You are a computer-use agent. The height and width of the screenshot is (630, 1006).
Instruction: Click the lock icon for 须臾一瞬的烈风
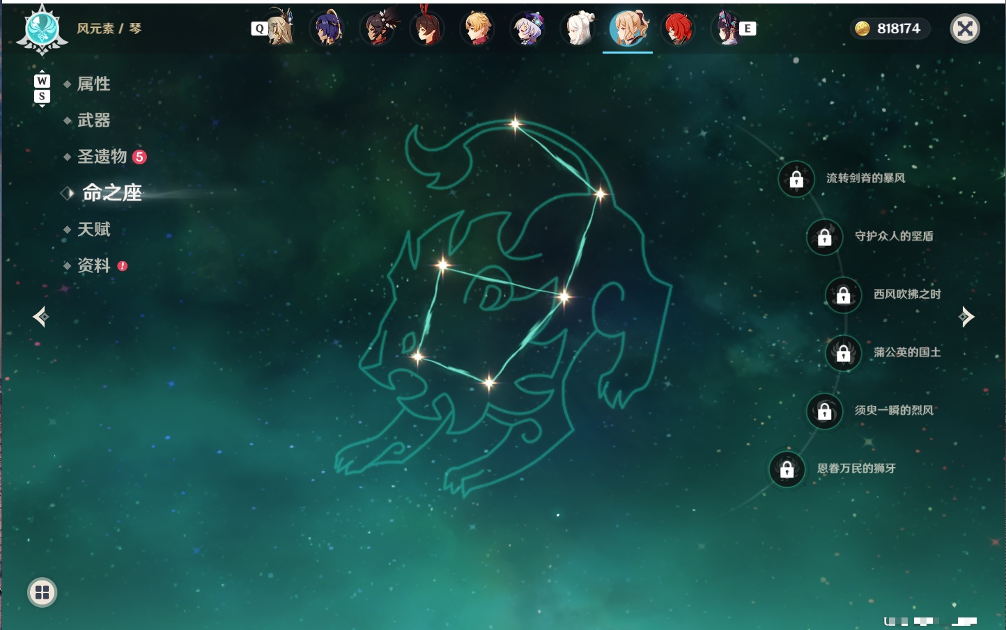pos(825,411)
